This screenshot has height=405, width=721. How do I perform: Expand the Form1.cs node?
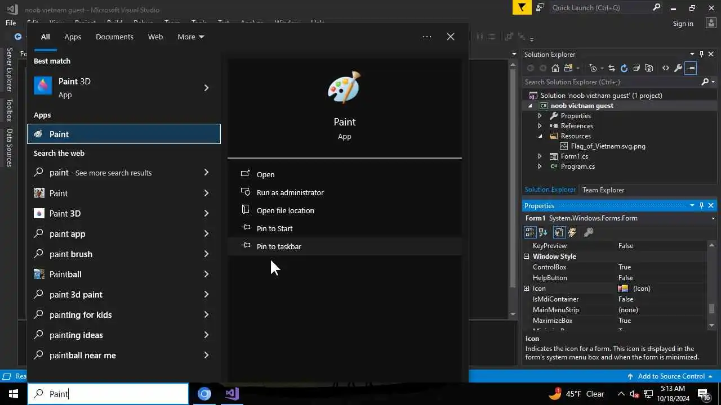click(540, 156)
